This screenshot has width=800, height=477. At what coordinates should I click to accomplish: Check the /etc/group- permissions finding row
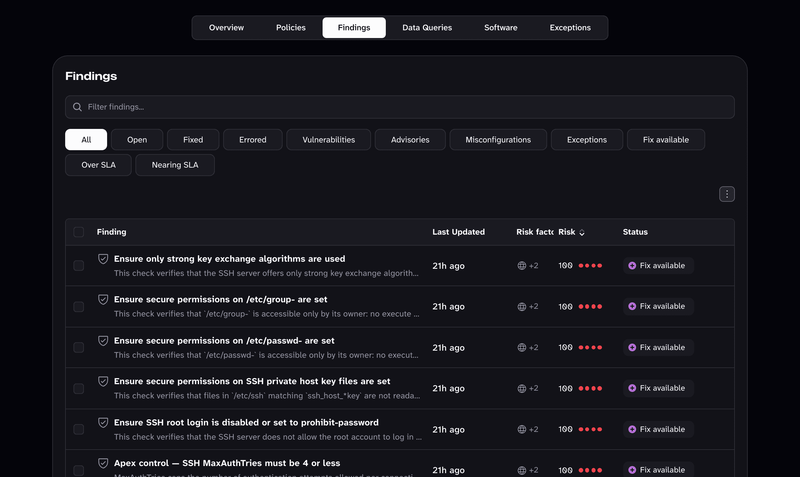[x=79, y=307]
